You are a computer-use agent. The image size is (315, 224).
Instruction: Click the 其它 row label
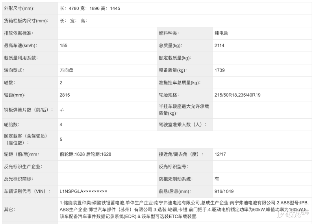point(9,209)
